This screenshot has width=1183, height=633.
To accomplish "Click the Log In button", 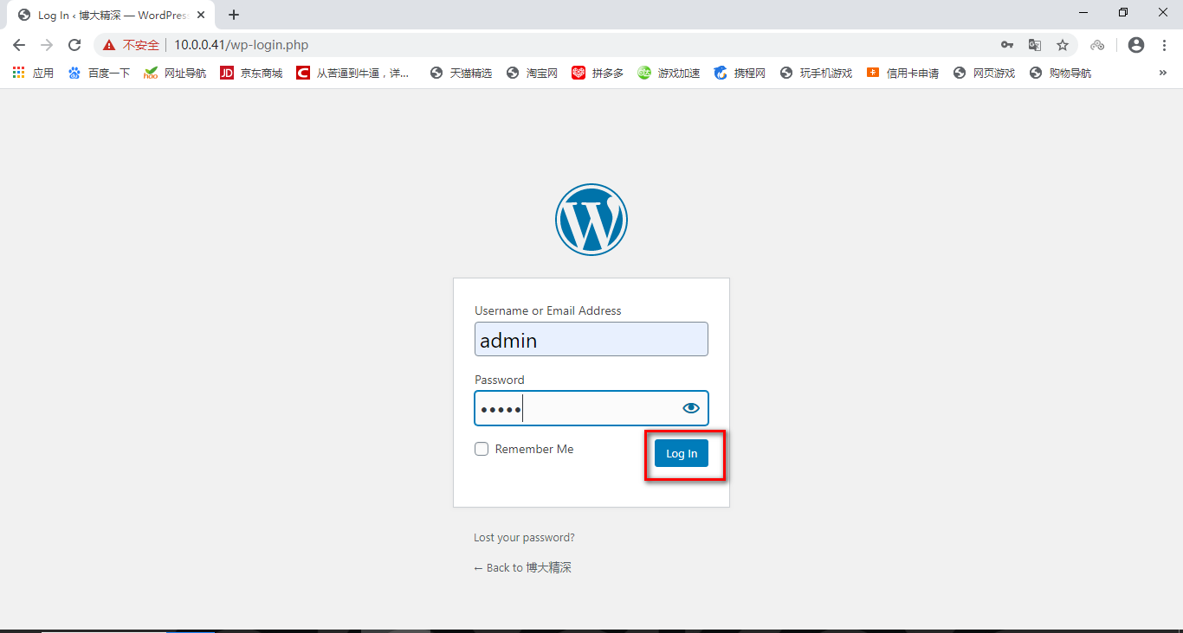I will click(682, 453).
